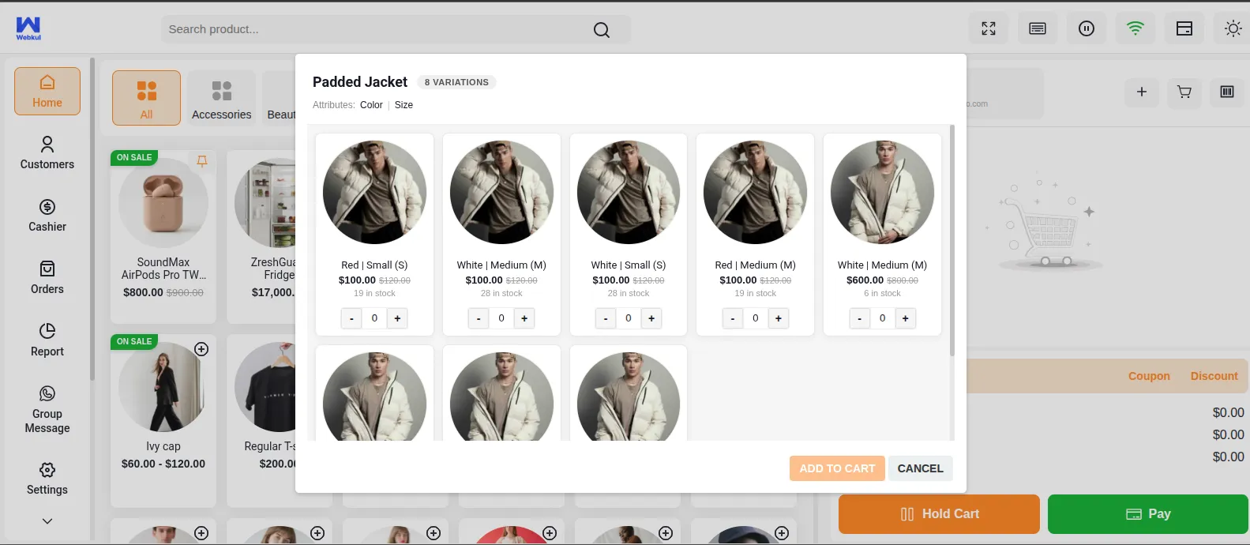The image size is (1250, 545).
Task: Decrease quantity of Red | Small (S)
Action: 351,318
